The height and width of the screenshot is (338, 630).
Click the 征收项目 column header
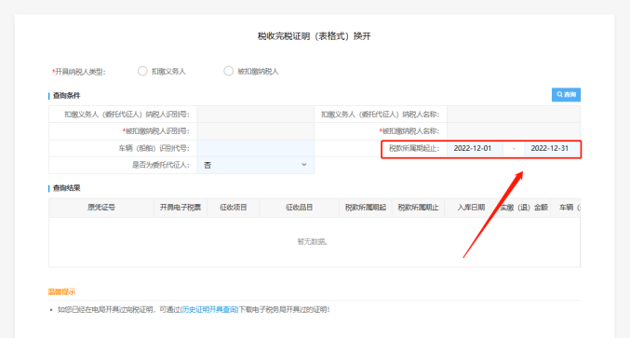tap(233, 208)
